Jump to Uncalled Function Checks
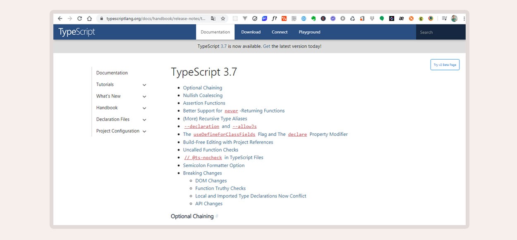Image resolution: width=517 pixels, height=240 pixels. (211, 150)
